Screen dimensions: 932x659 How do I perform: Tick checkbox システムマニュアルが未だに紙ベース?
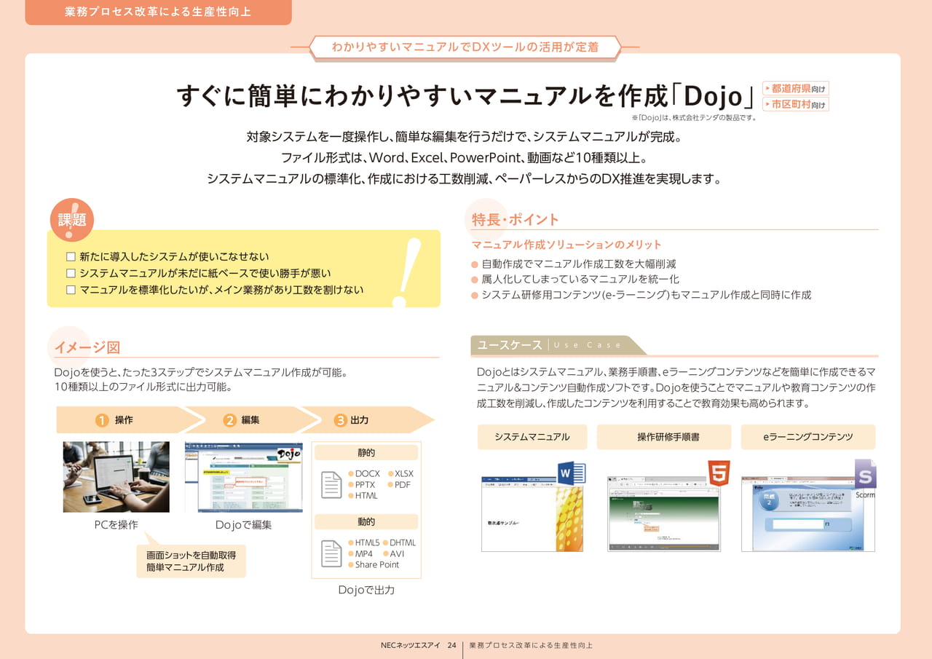[71, 273]
